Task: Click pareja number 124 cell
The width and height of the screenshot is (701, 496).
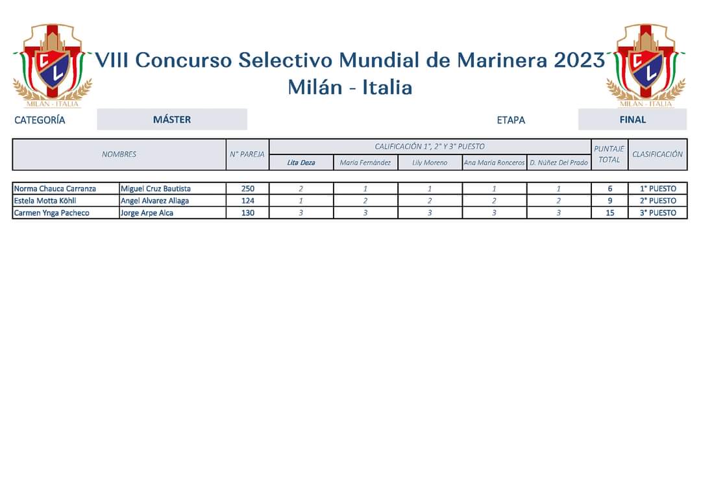Action: pos(248,201)
